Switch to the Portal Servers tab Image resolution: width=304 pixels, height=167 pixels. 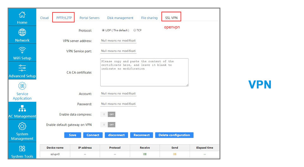point(89,18)
